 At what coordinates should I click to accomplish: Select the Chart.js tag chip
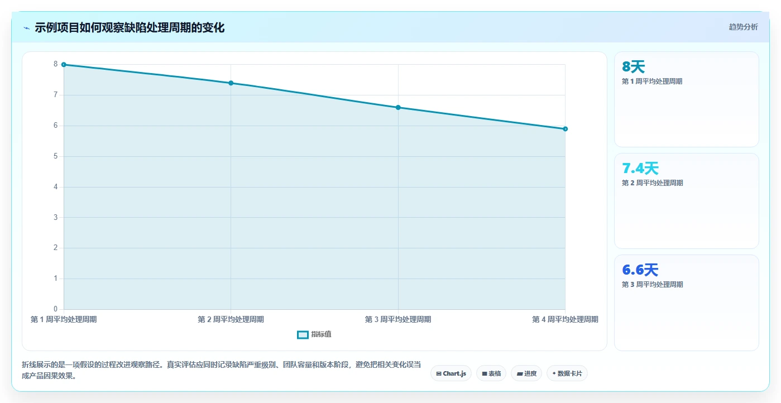click(x=451, y=373)
